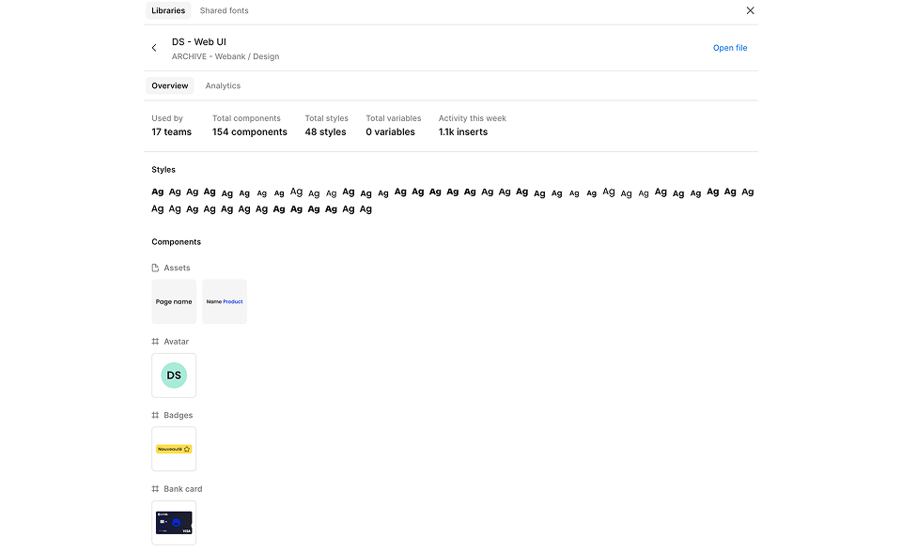Screen dimensions: 902x552
Task: Select the yellow Nouveauté badge thumbnail
Action: click(x=174, y=449)
